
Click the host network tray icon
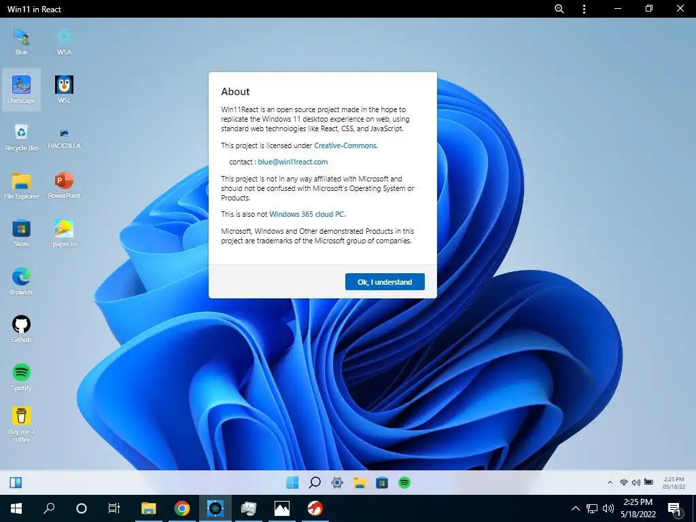592,508
